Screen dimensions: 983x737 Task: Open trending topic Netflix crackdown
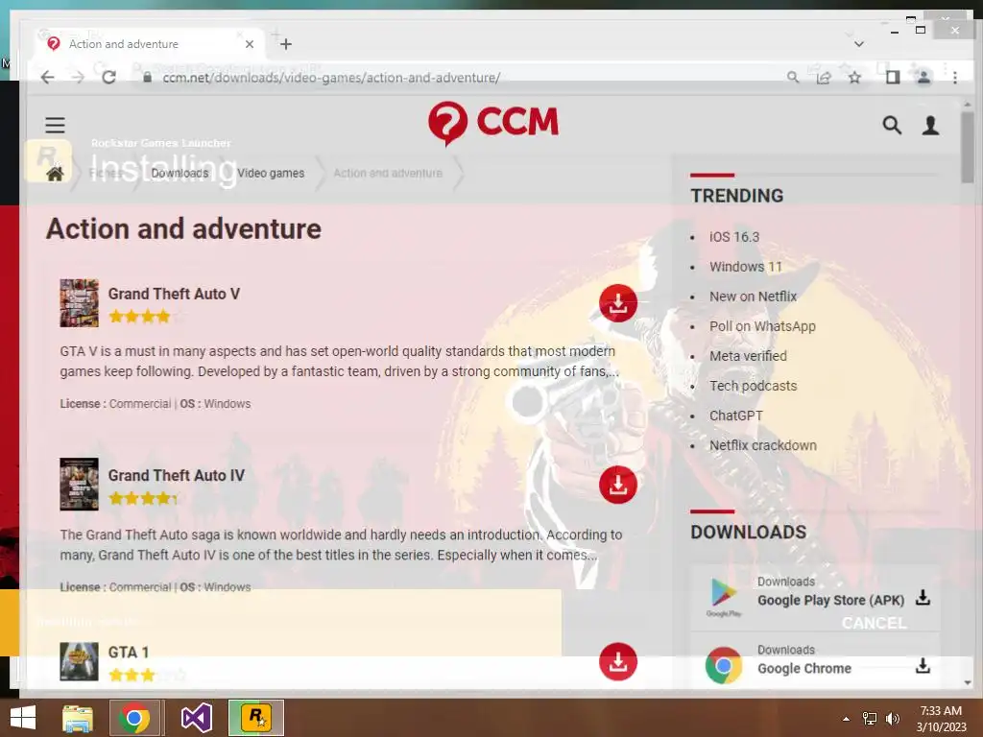pos(763,445)
